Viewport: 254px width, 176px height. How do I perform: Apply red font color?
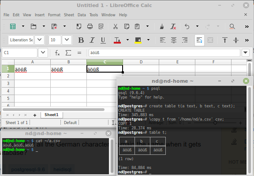pyautogui.click(x=117, y=40)
